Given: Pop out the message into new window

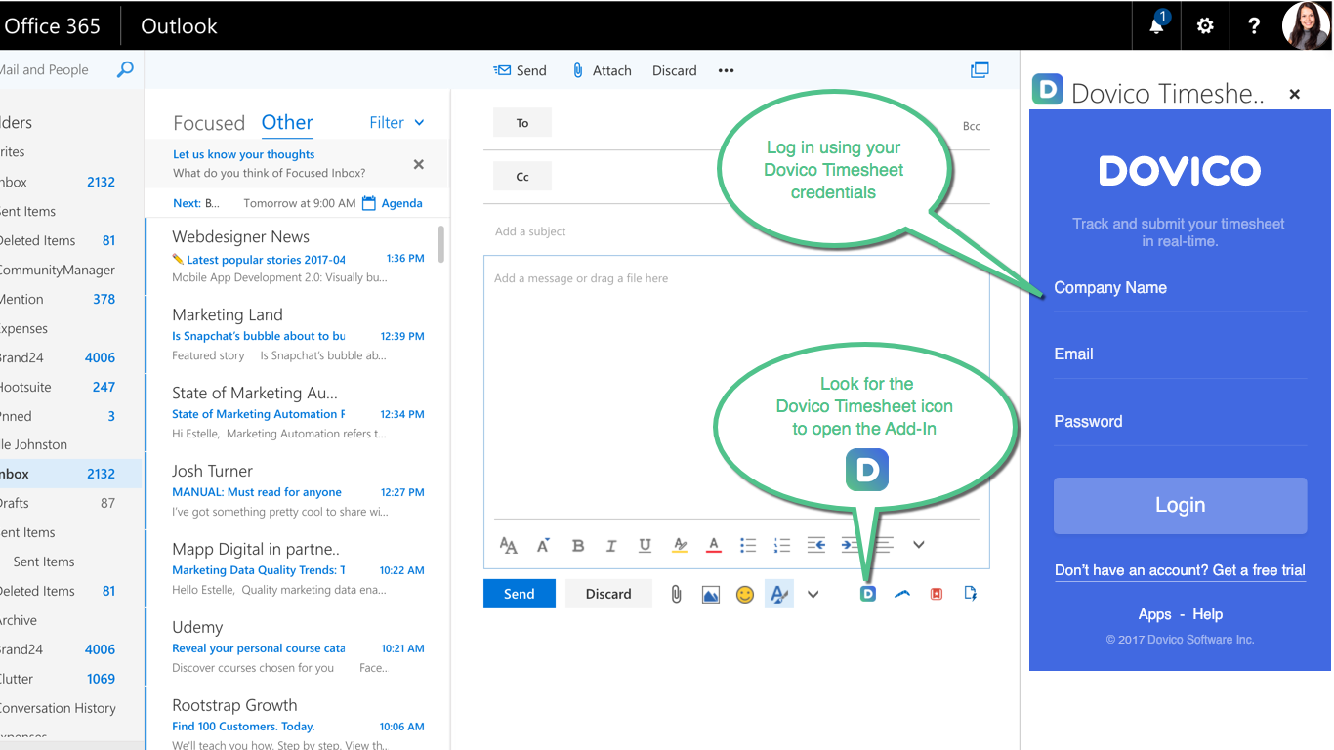Looking at the screenshot, I should click(x=980, y=69).
